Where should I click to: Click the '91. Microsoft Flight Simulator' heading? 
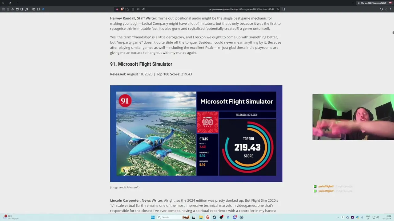click(141, 64)
